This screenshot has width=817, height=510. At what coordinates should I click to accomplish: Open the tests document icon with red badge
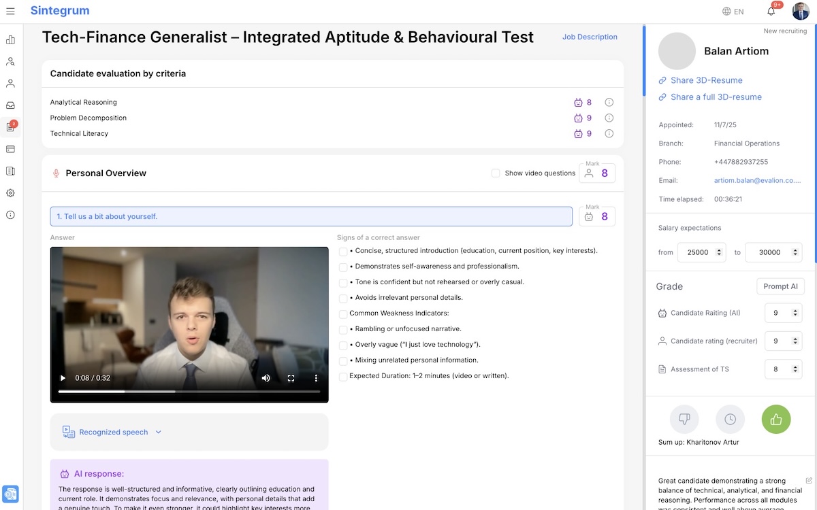pos(10,126)
